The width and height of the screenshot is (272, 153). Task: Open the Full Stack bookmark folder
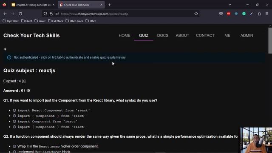56,21
